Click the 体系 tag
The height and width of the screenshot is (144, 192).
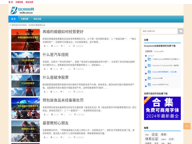[x=163, y=134]
